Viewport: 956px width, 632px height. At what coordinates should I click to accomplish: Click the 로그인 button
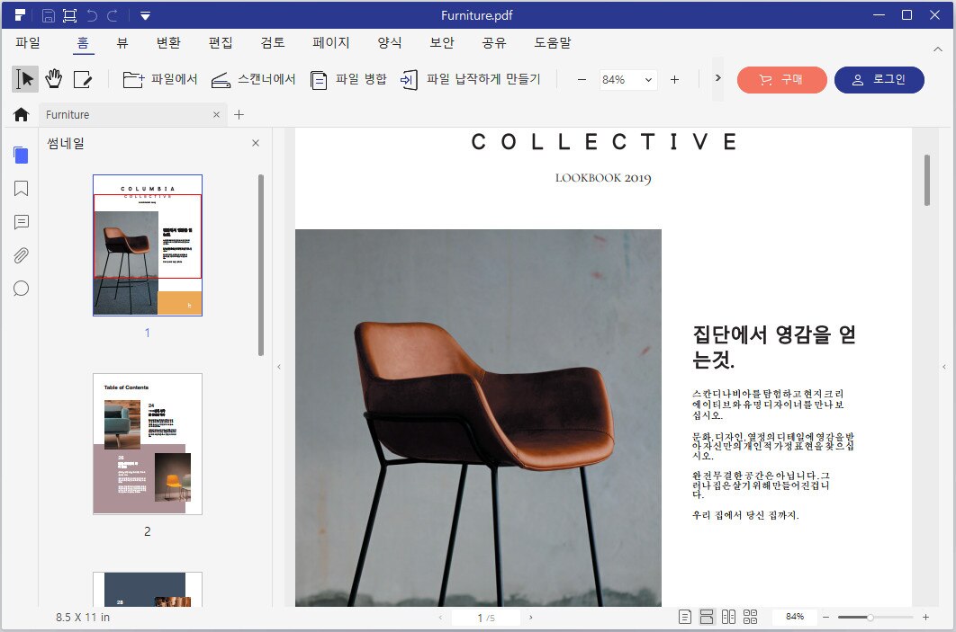click(879, 80)
